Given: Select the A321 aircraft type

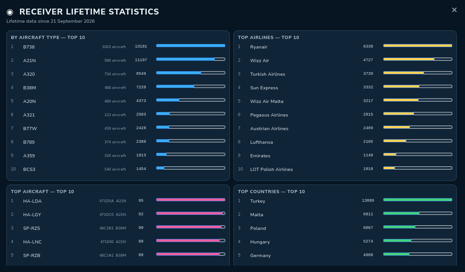Looking at the screenshot, I should [29, 115].
